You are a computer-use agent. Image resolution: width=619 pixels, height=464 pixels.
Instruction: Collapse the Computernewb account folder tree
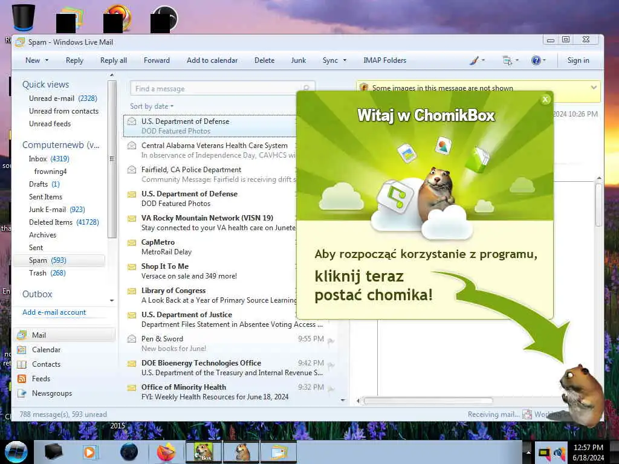(61, 145)
